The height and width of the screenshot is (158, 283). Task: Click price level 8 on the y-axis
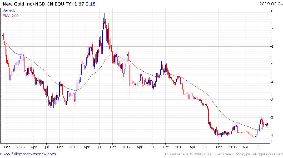272,11
